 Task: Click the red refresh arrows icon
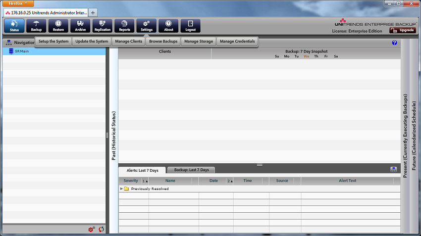(102, 230)
